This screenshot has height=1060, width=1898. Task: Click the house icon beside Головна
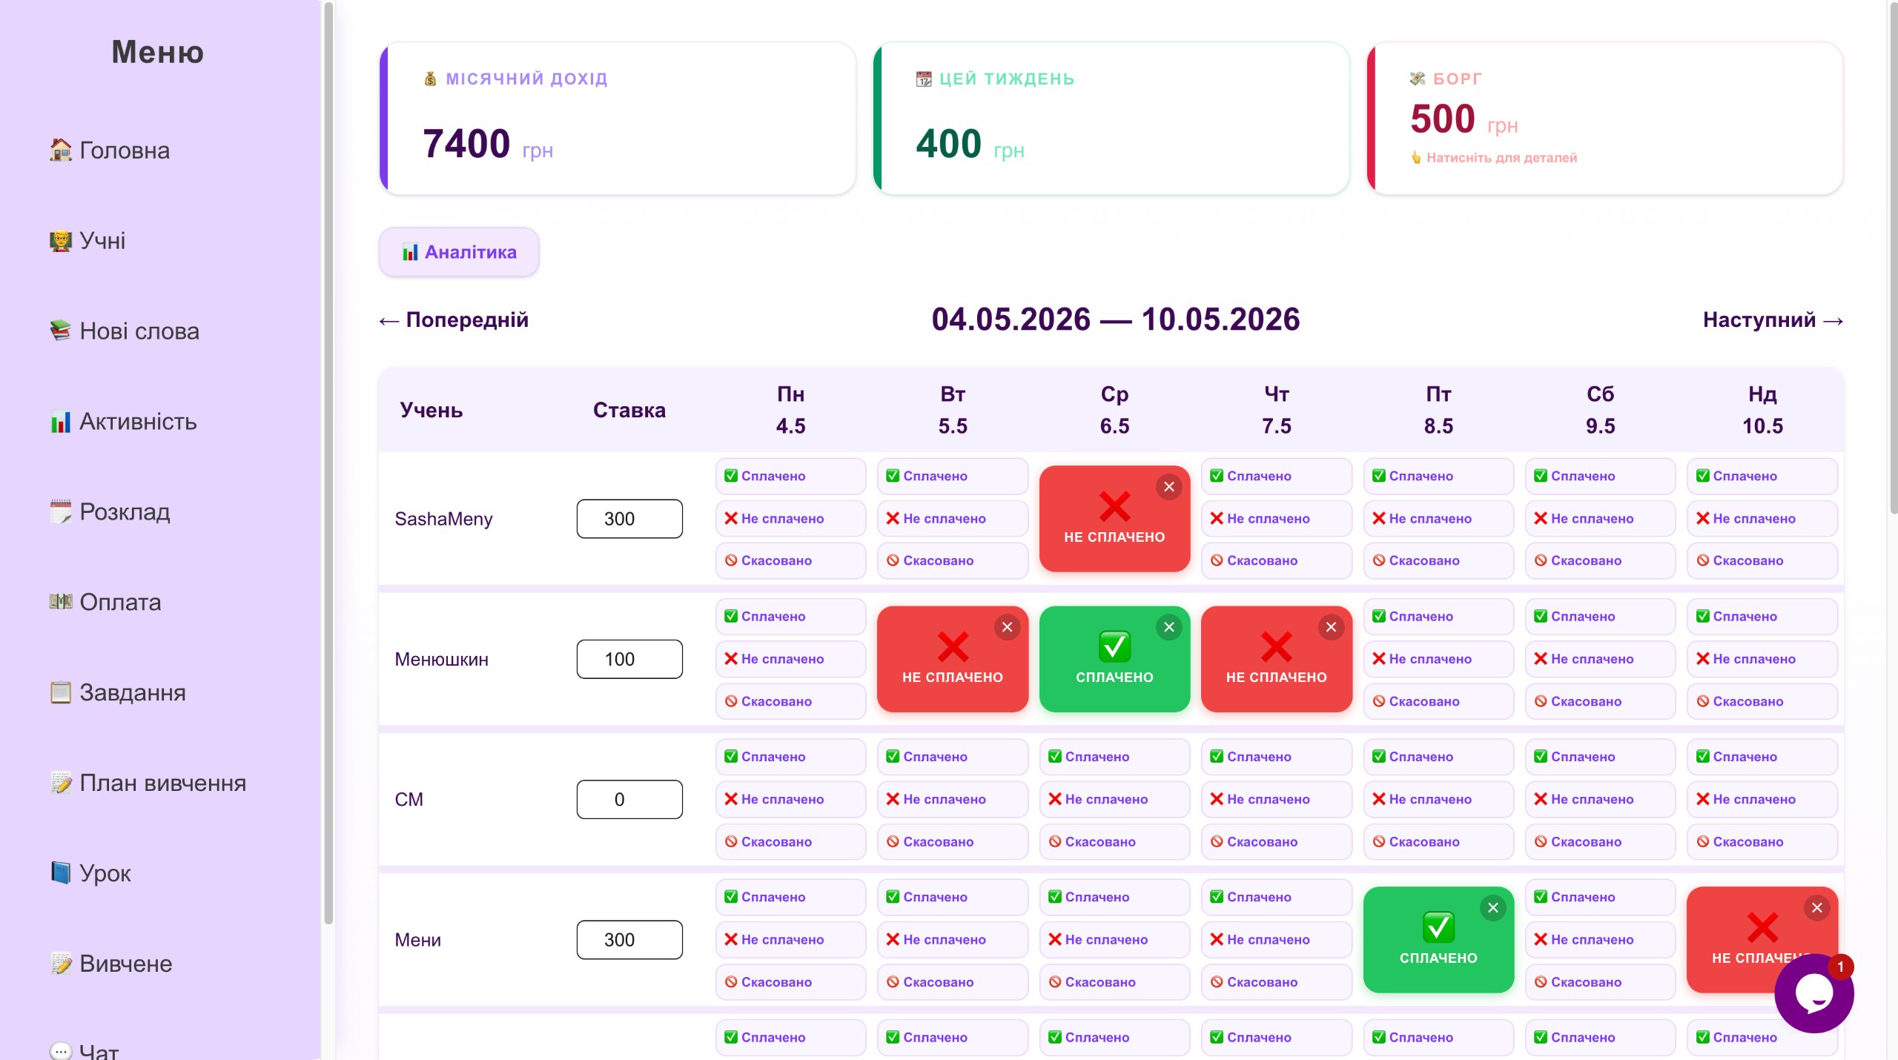61,150
